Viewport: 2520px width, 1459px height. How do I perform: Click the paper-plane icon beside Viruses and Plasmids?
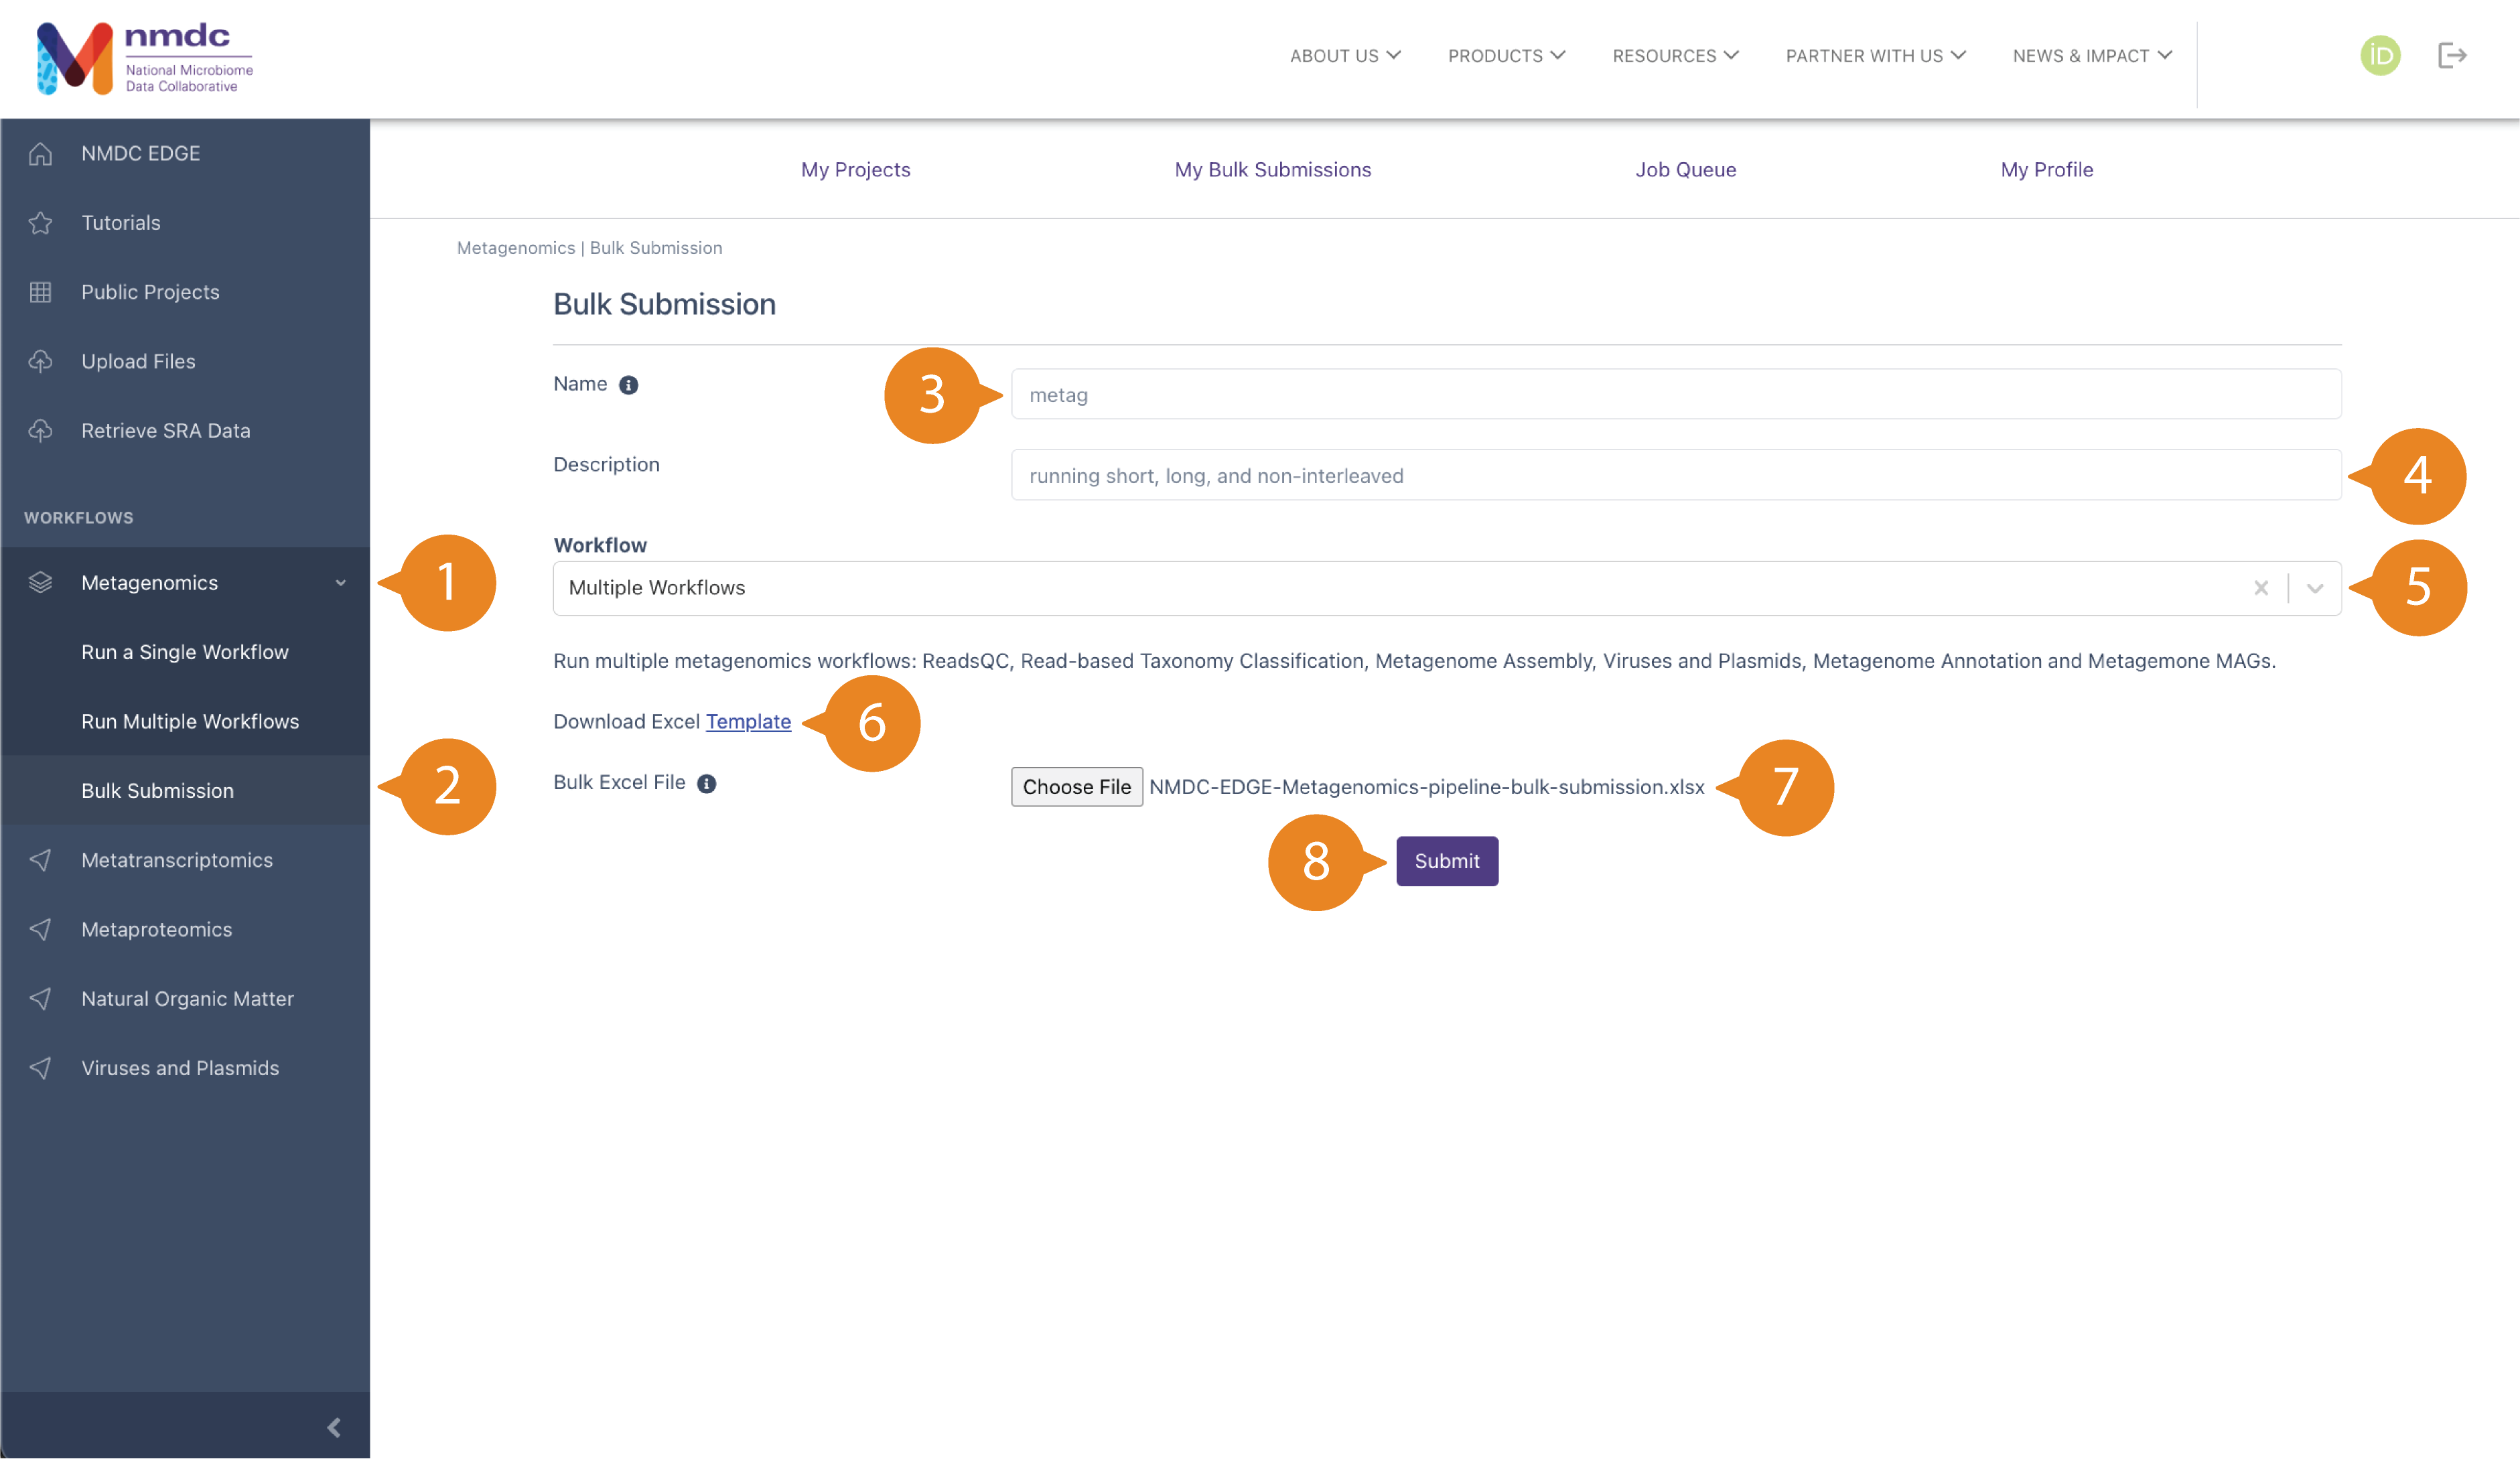tap(40, 1068)
